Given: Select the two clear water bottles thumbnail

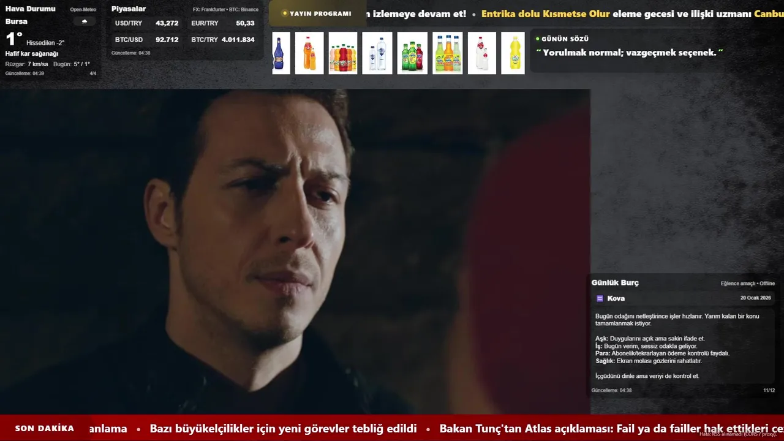Looking at the screenshot, I should (x=377, y=53).
